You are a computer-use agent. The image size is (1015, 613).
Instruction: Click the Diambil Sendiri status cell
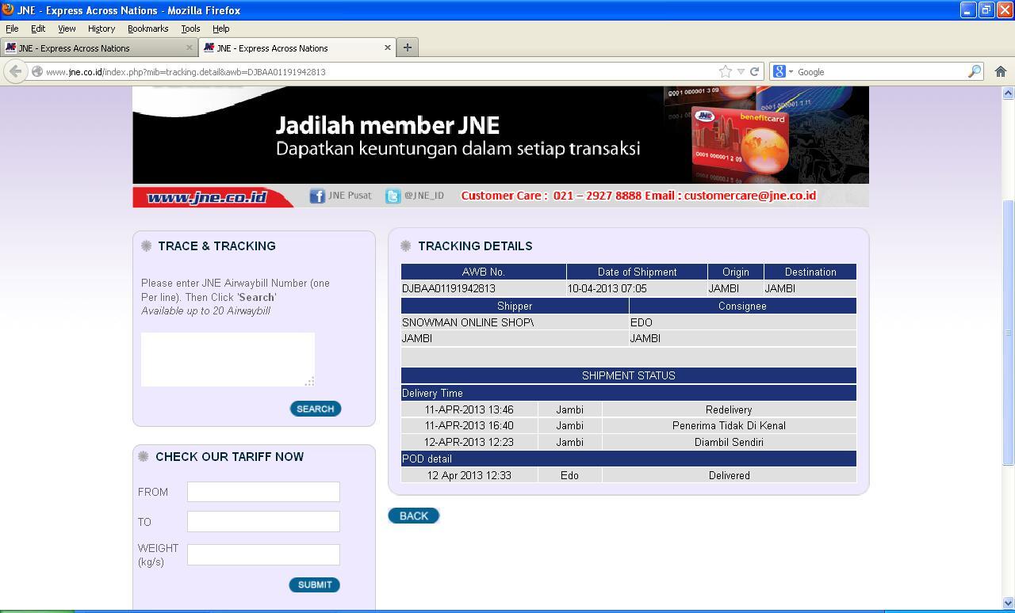coord(729,442)
